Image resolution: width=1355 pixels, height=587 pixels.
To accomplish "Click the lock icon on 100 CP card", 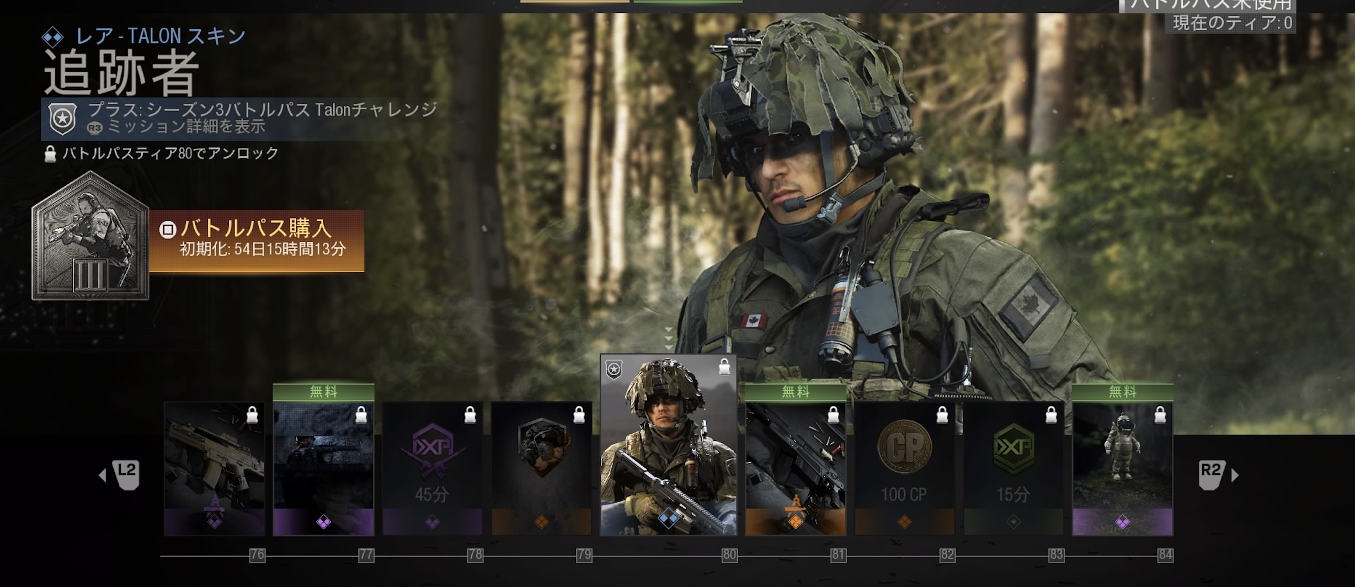I will tap(942, 414).
